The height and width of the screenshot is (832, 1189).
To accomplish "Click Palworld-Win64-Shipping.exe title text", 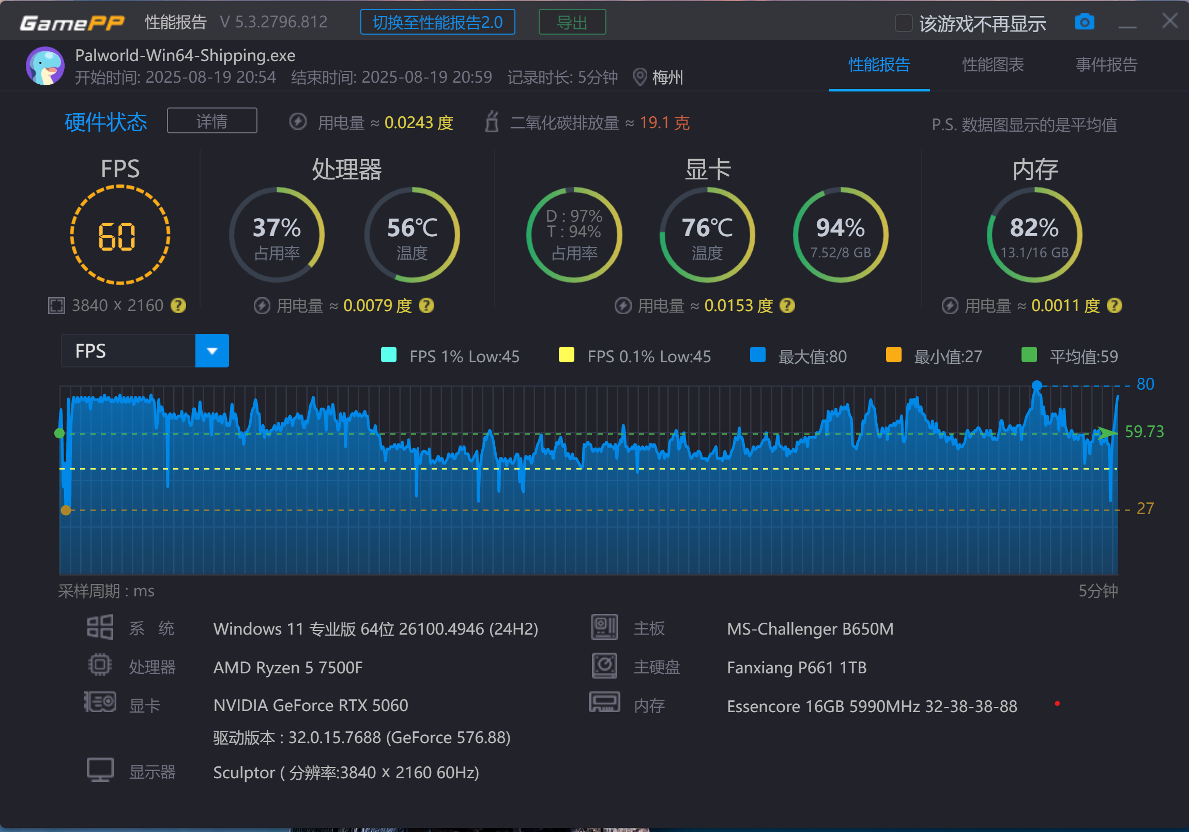I will pyautogui.click(x=185, y=55).
